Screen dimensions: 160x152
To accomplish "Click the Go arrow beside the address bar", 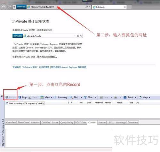I will pyautogui.click(x=14, y=7).
